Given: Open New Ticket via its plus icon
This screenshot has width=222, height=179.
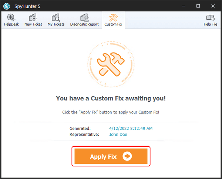Looking at the screenshot, I should tap(33, 18).
